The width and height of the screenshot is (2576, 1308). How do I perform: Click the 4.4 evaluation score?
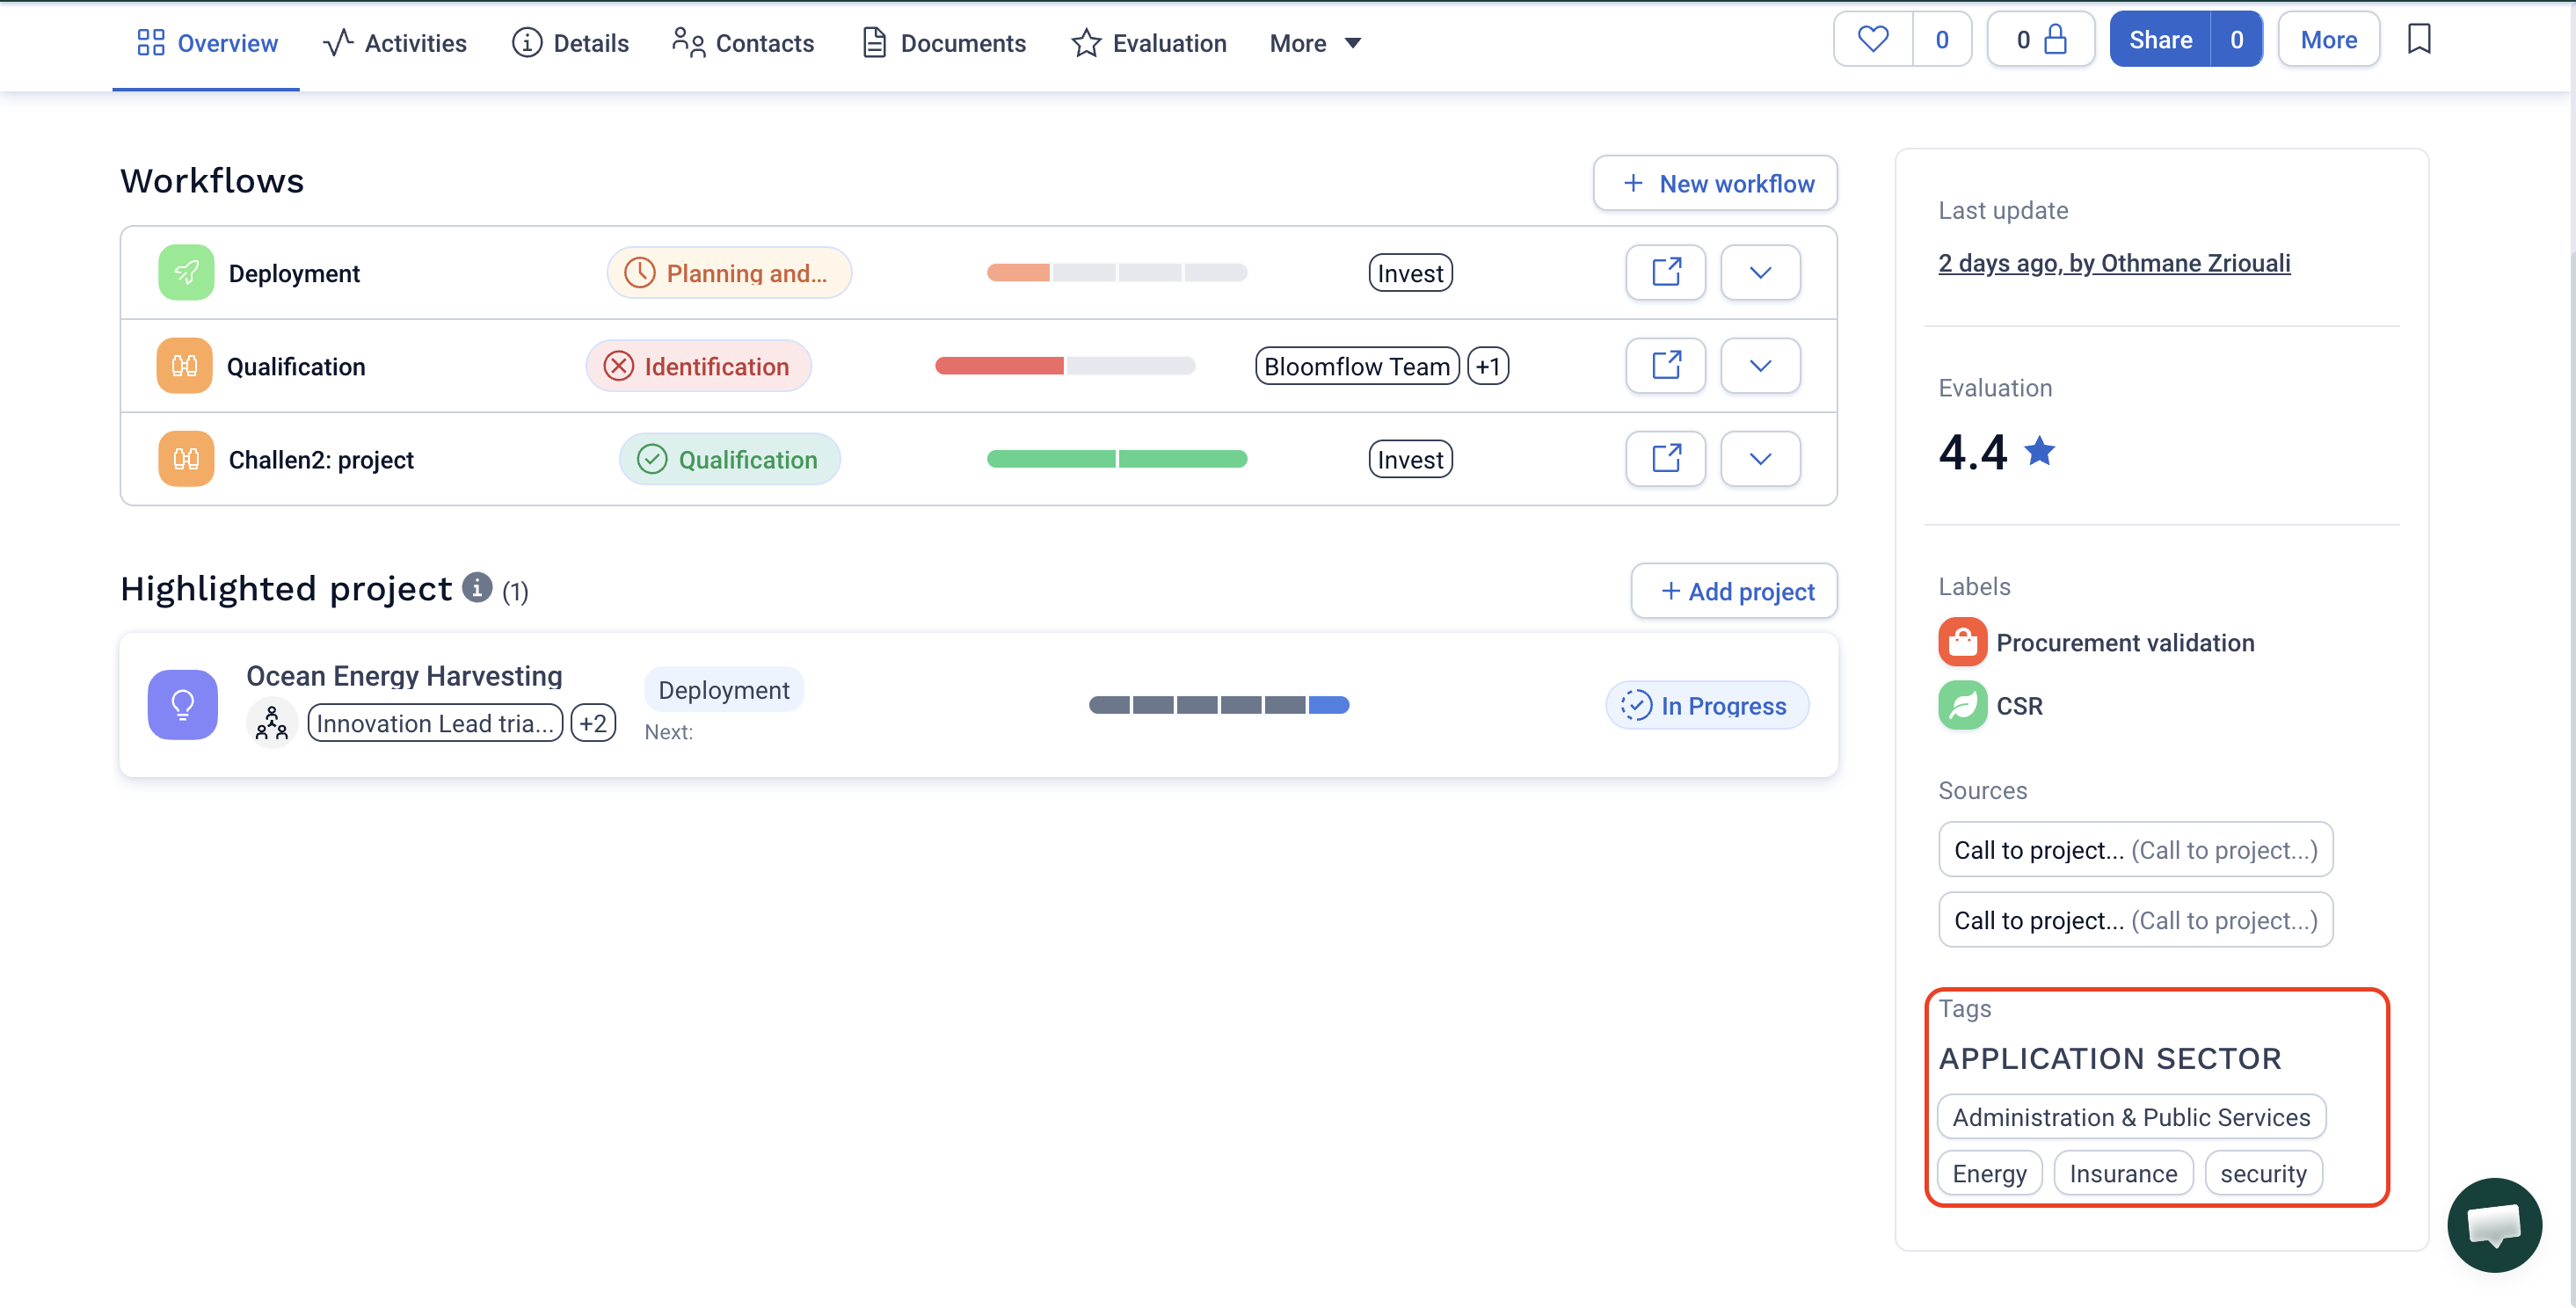[x=1972, y=452]
